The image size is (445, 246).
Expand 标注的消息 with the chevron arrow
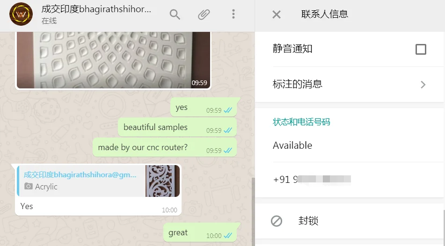(x=423, y=85)
